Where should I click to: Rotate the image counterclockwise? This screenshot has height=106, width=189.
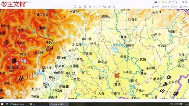pyautogui.click(x=105, y=6)
